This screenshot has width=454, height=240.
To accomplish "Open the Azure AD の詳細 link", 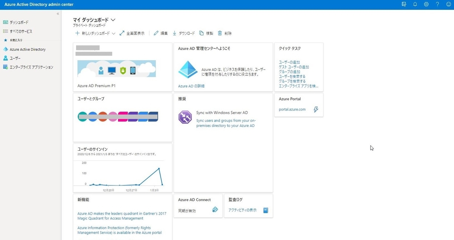I will [191, 86].
